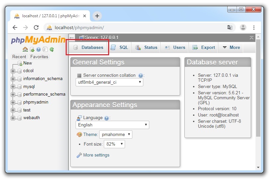Viewport: 271px width, 180px height.
Task: Click the scroll-to-top icon in the server bar
Action: (x=251, y=38)
